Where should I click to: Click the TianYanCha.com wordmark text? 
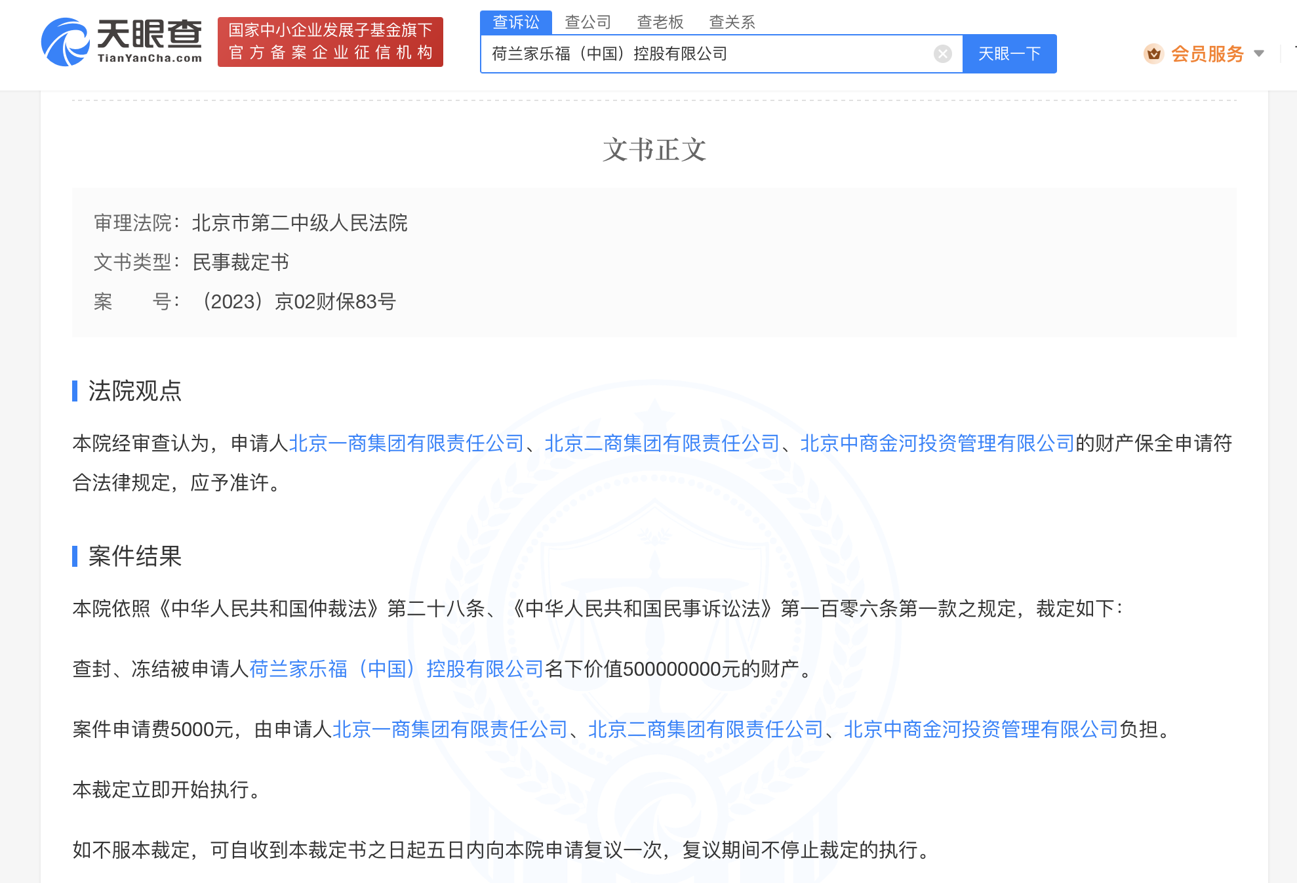click(150, 58)
